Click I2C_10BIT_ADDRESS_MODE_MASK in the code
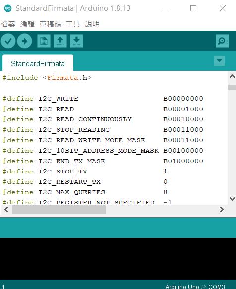 pyautogui.click(x=99, y=151)
